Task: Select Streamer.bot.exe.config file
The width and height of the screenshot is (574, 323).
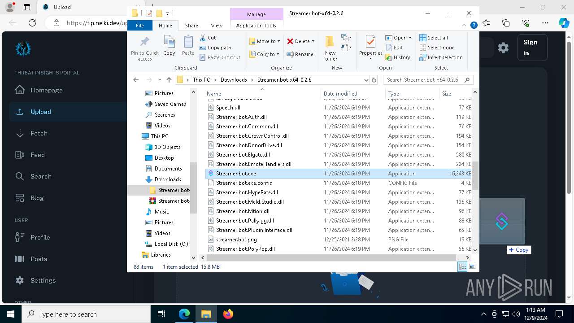Action: [x=339, y=183]
